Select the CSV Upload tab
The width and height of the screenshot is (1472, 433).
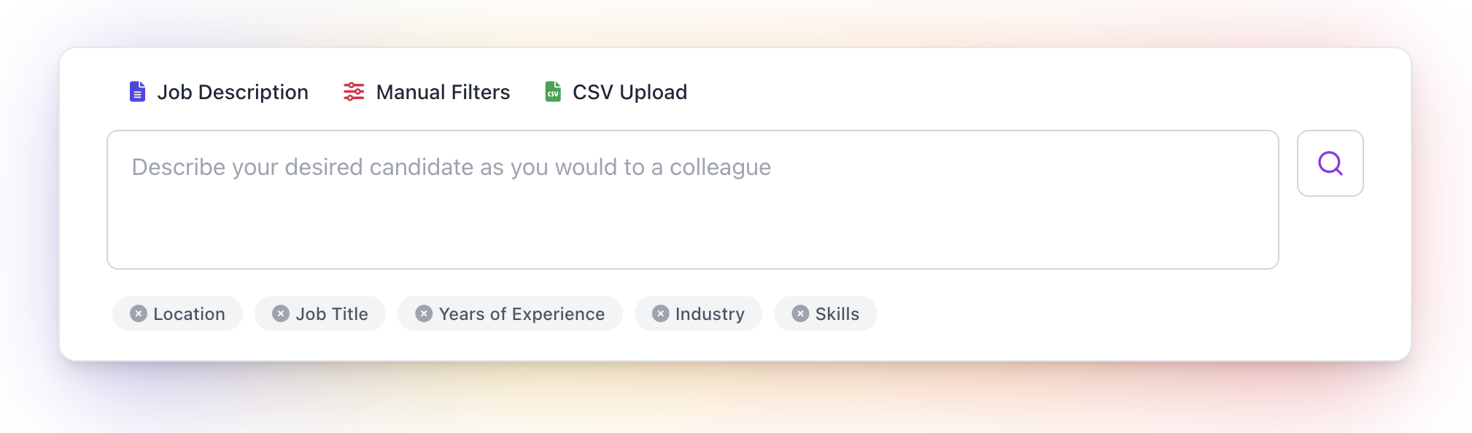(x=630, y=93)
